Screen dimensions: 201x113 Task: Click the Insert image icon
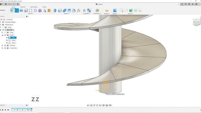115,10
